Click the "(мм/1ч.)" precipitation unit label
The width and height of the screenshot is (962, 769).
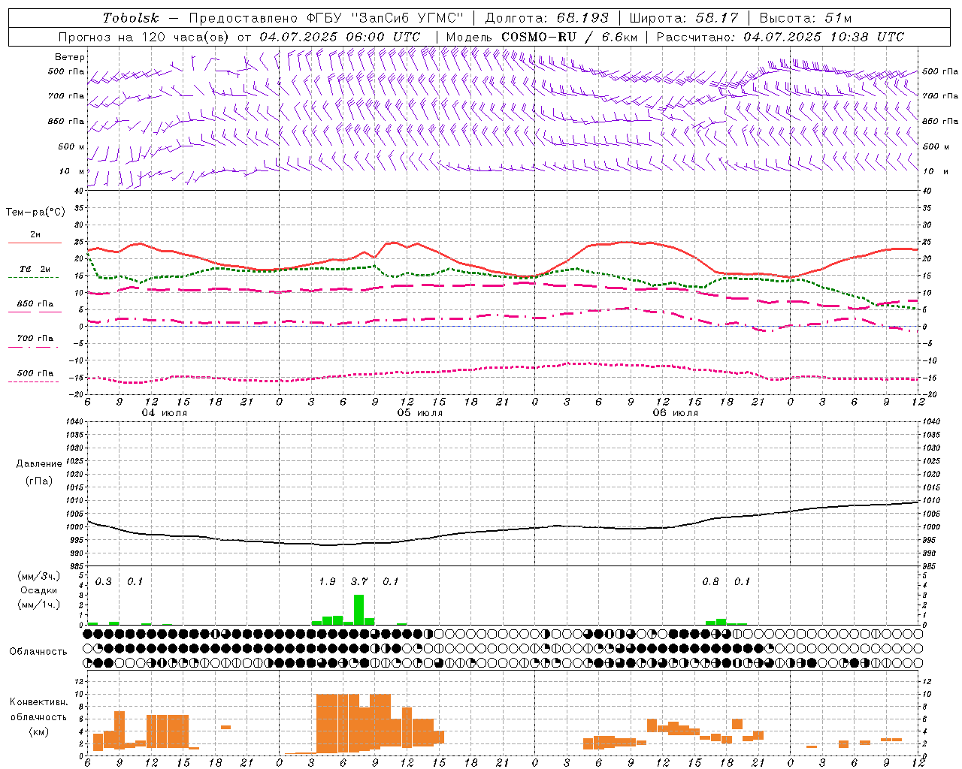[39, 605]
